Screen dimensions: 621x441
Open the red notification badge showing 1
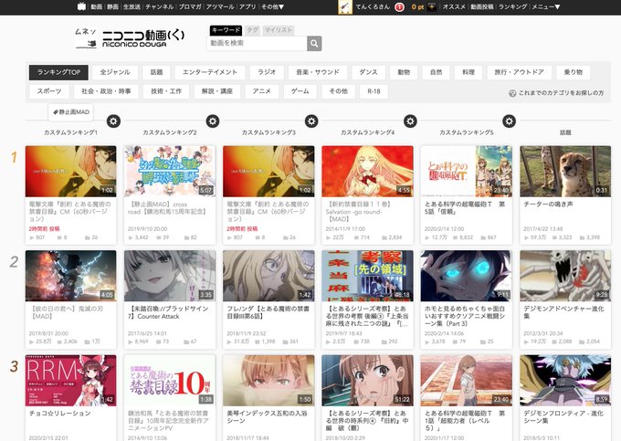click(x=399, y=7)
